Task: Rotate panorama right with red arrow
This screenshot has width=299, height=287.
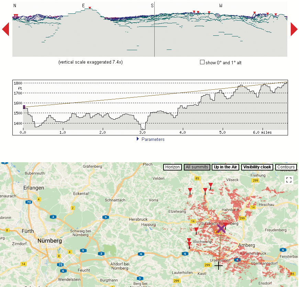Action: click(294, 29)
